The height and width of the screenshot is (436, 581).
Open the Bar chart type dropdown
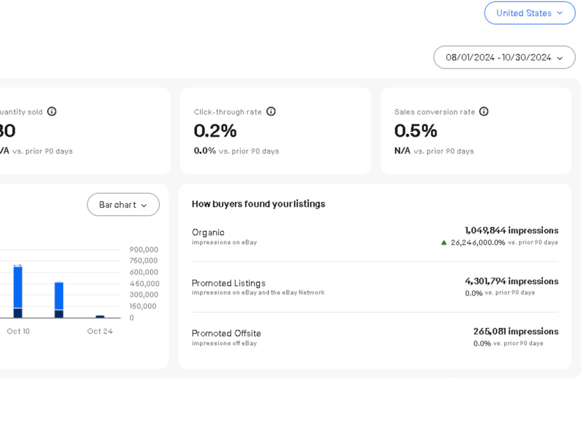[123, 205]
